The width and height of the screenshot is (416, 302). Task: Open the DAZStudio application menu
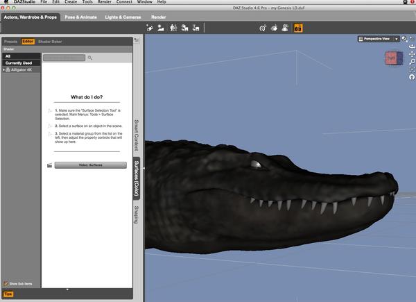click(x=24, y=1)
